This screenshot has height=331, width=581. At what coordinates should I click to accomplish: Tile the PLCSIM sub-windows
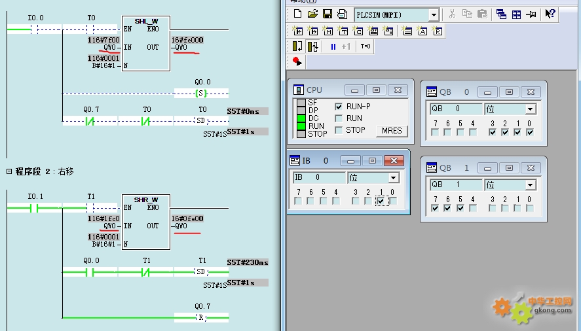(x=516, y=14)
